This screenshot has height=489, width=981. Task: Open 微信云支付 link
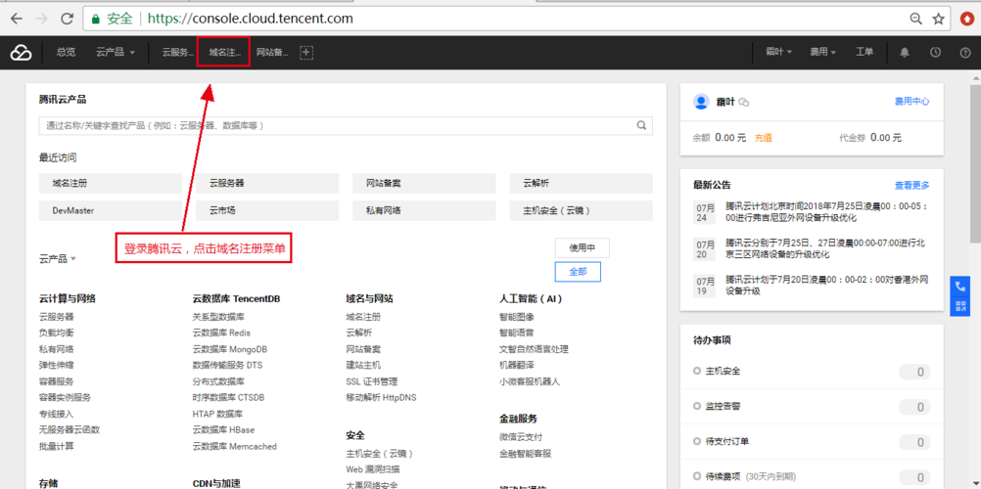pos(521,437)
